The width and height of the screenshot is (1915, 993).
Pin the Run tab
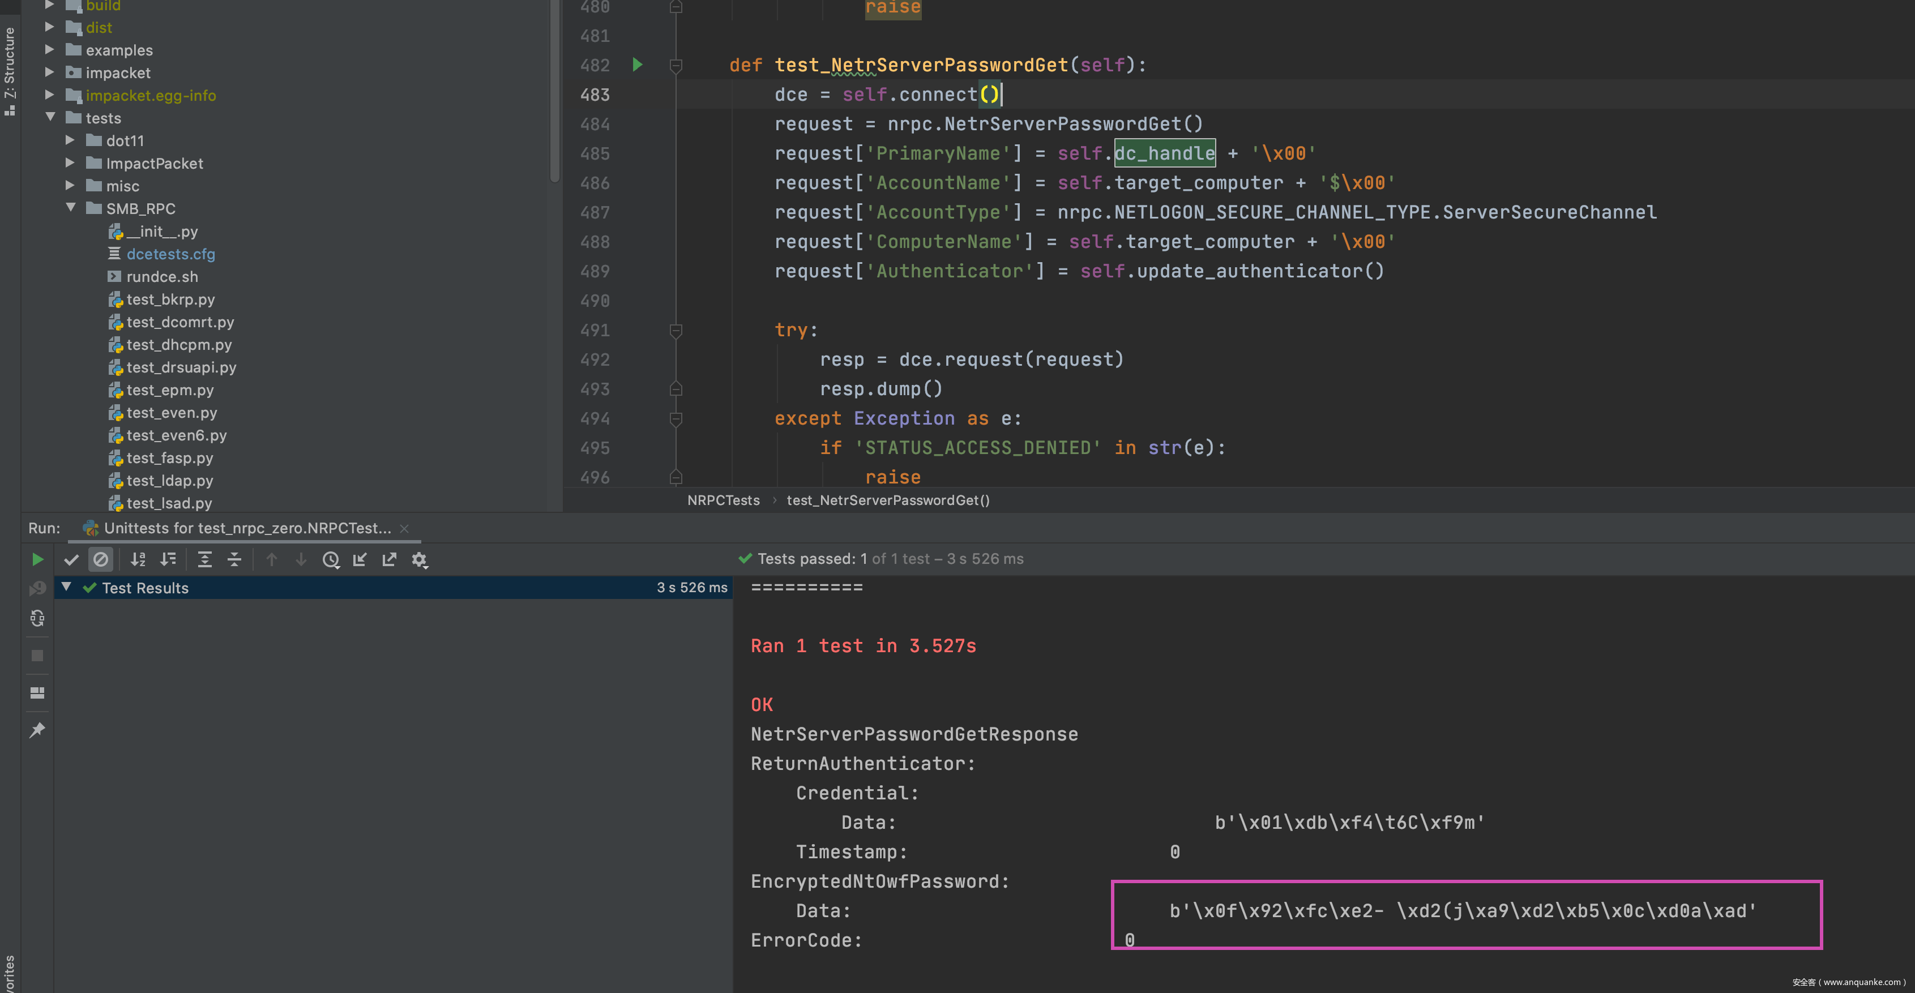click(37, 730)
